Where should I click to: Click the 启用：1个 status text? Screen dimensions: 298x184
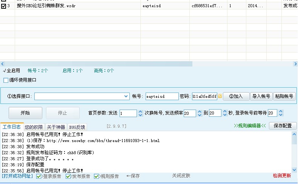(x=72, y=71)
